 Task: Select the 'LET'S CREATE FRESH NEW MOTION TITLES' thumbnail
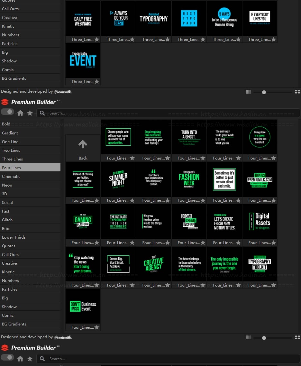[224, 222]
